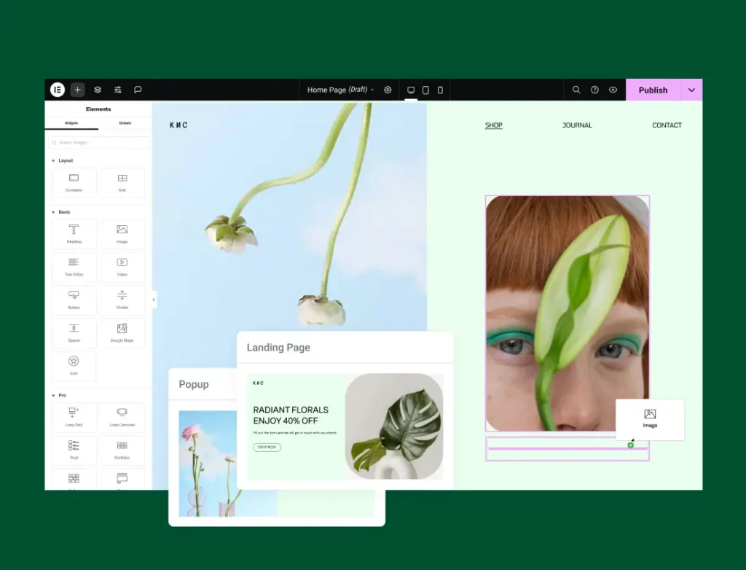Image resolution: width=746 pixels, height=570 pixels.
Task: Click the Search Widget input field
Action: [x=99, y=143]
